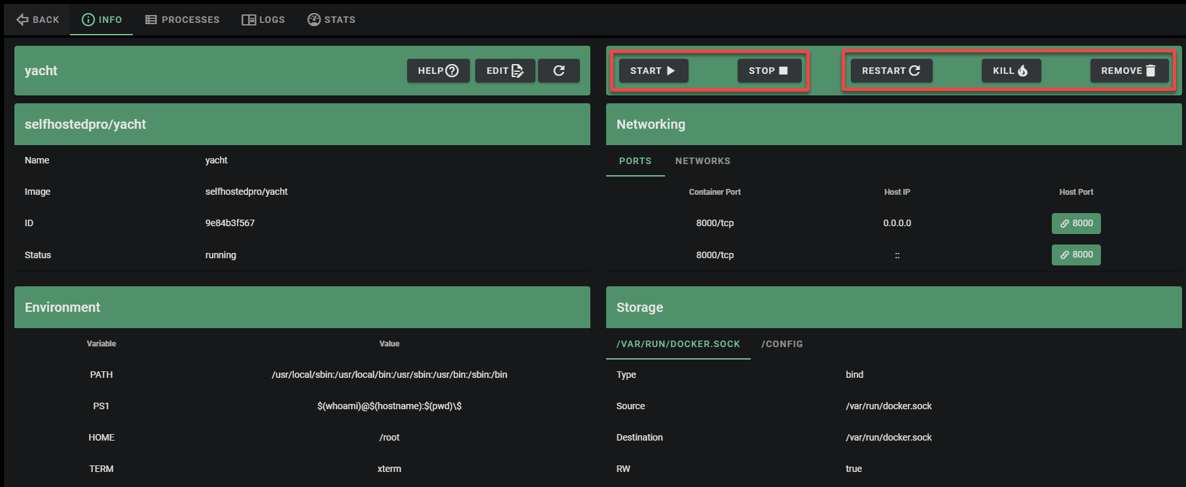Stop the yacht container

769,71
